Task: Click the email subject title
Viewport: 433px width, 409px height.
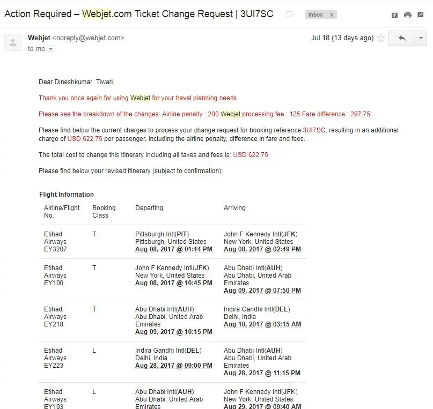Action: 138,14
